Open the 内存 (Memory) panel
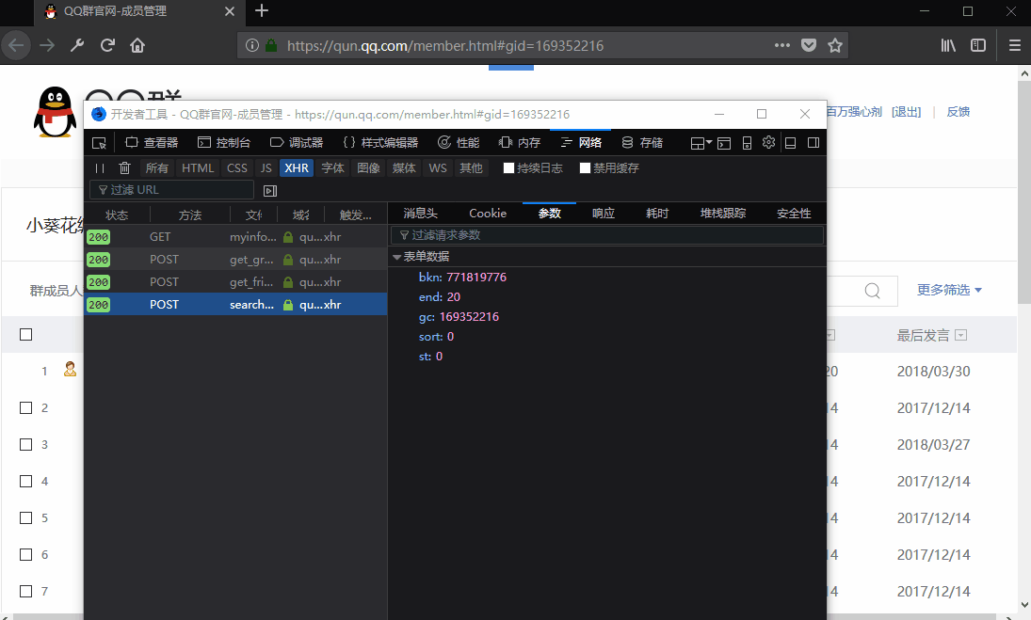The height and width of the screenshot is (620, 1031). (x=520, y=142)
